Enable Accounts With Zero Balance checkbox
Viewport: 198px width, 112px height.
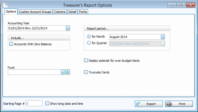(x=11, y=44)
